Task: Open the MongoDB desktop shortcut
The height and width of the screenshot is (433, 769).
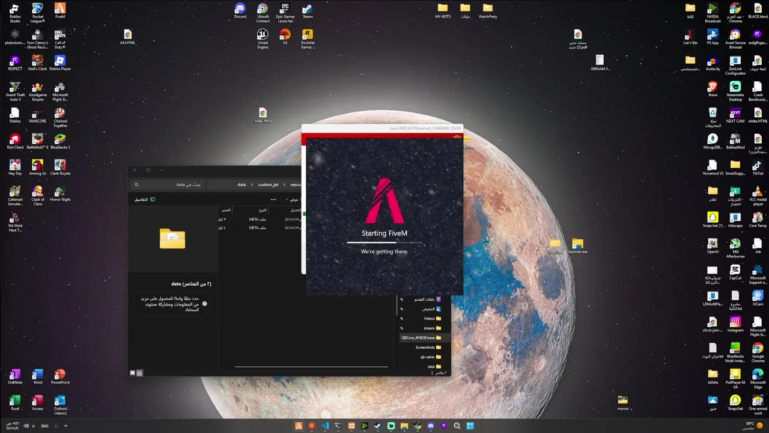Action: [x=713, y=142]
